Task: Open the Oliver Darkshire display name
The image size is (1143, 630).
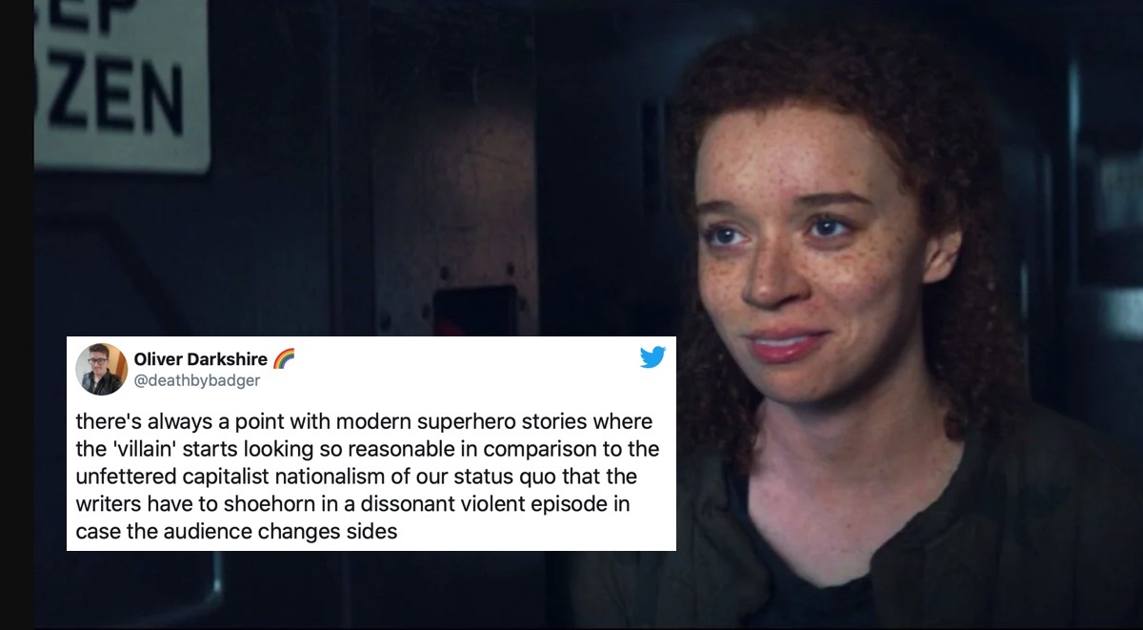Action: tap(201, 359)
